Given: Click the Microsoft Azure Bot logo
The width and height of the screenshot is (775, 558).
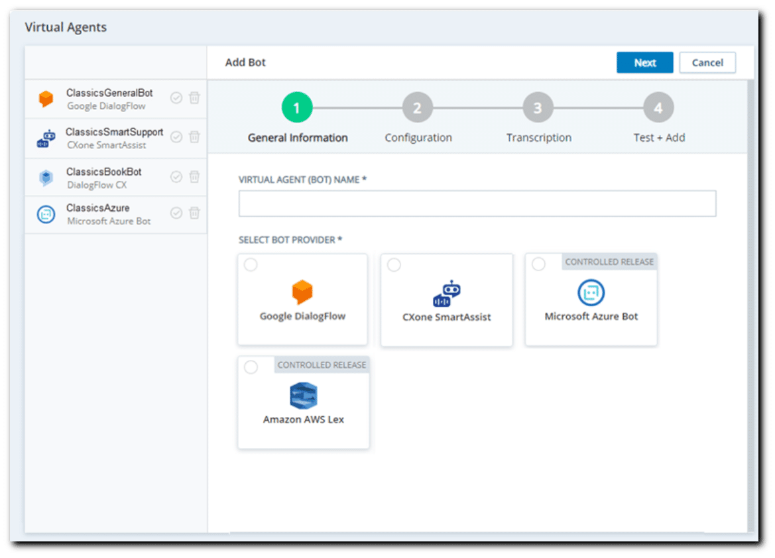Looking at the screenshot, I should [x=591, y=292].
